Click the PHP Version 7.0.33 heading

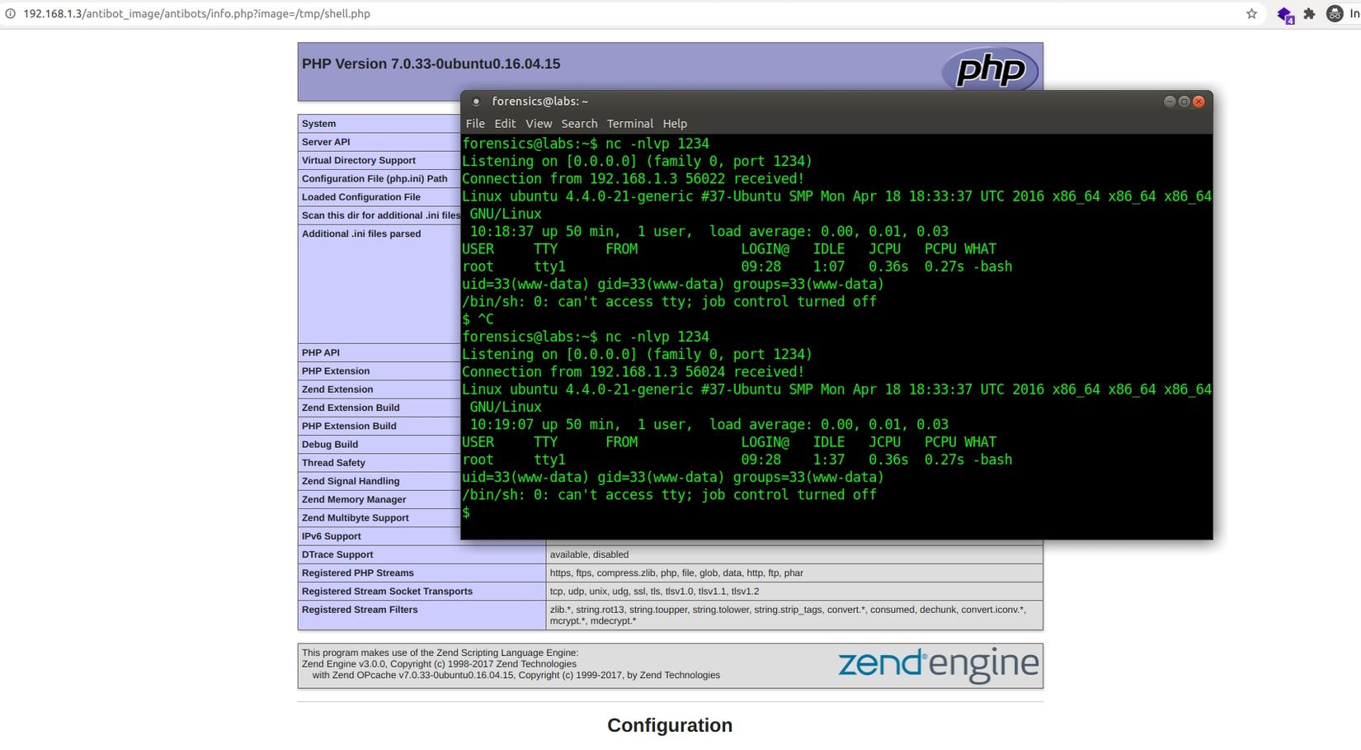coord(431,64)
